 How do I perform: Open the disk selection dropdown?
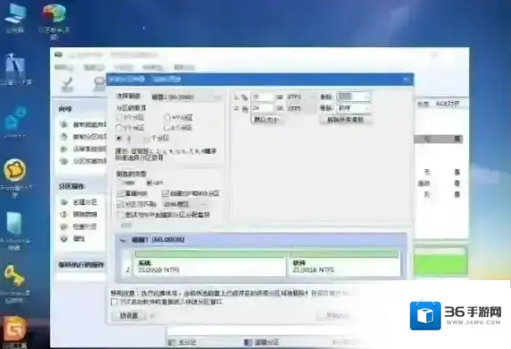(x=189, y=96)
